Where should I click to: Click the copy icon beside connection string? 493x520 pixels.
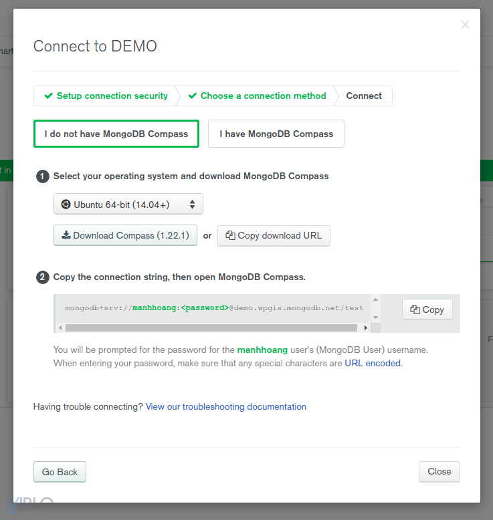click(x=415, y=309)
